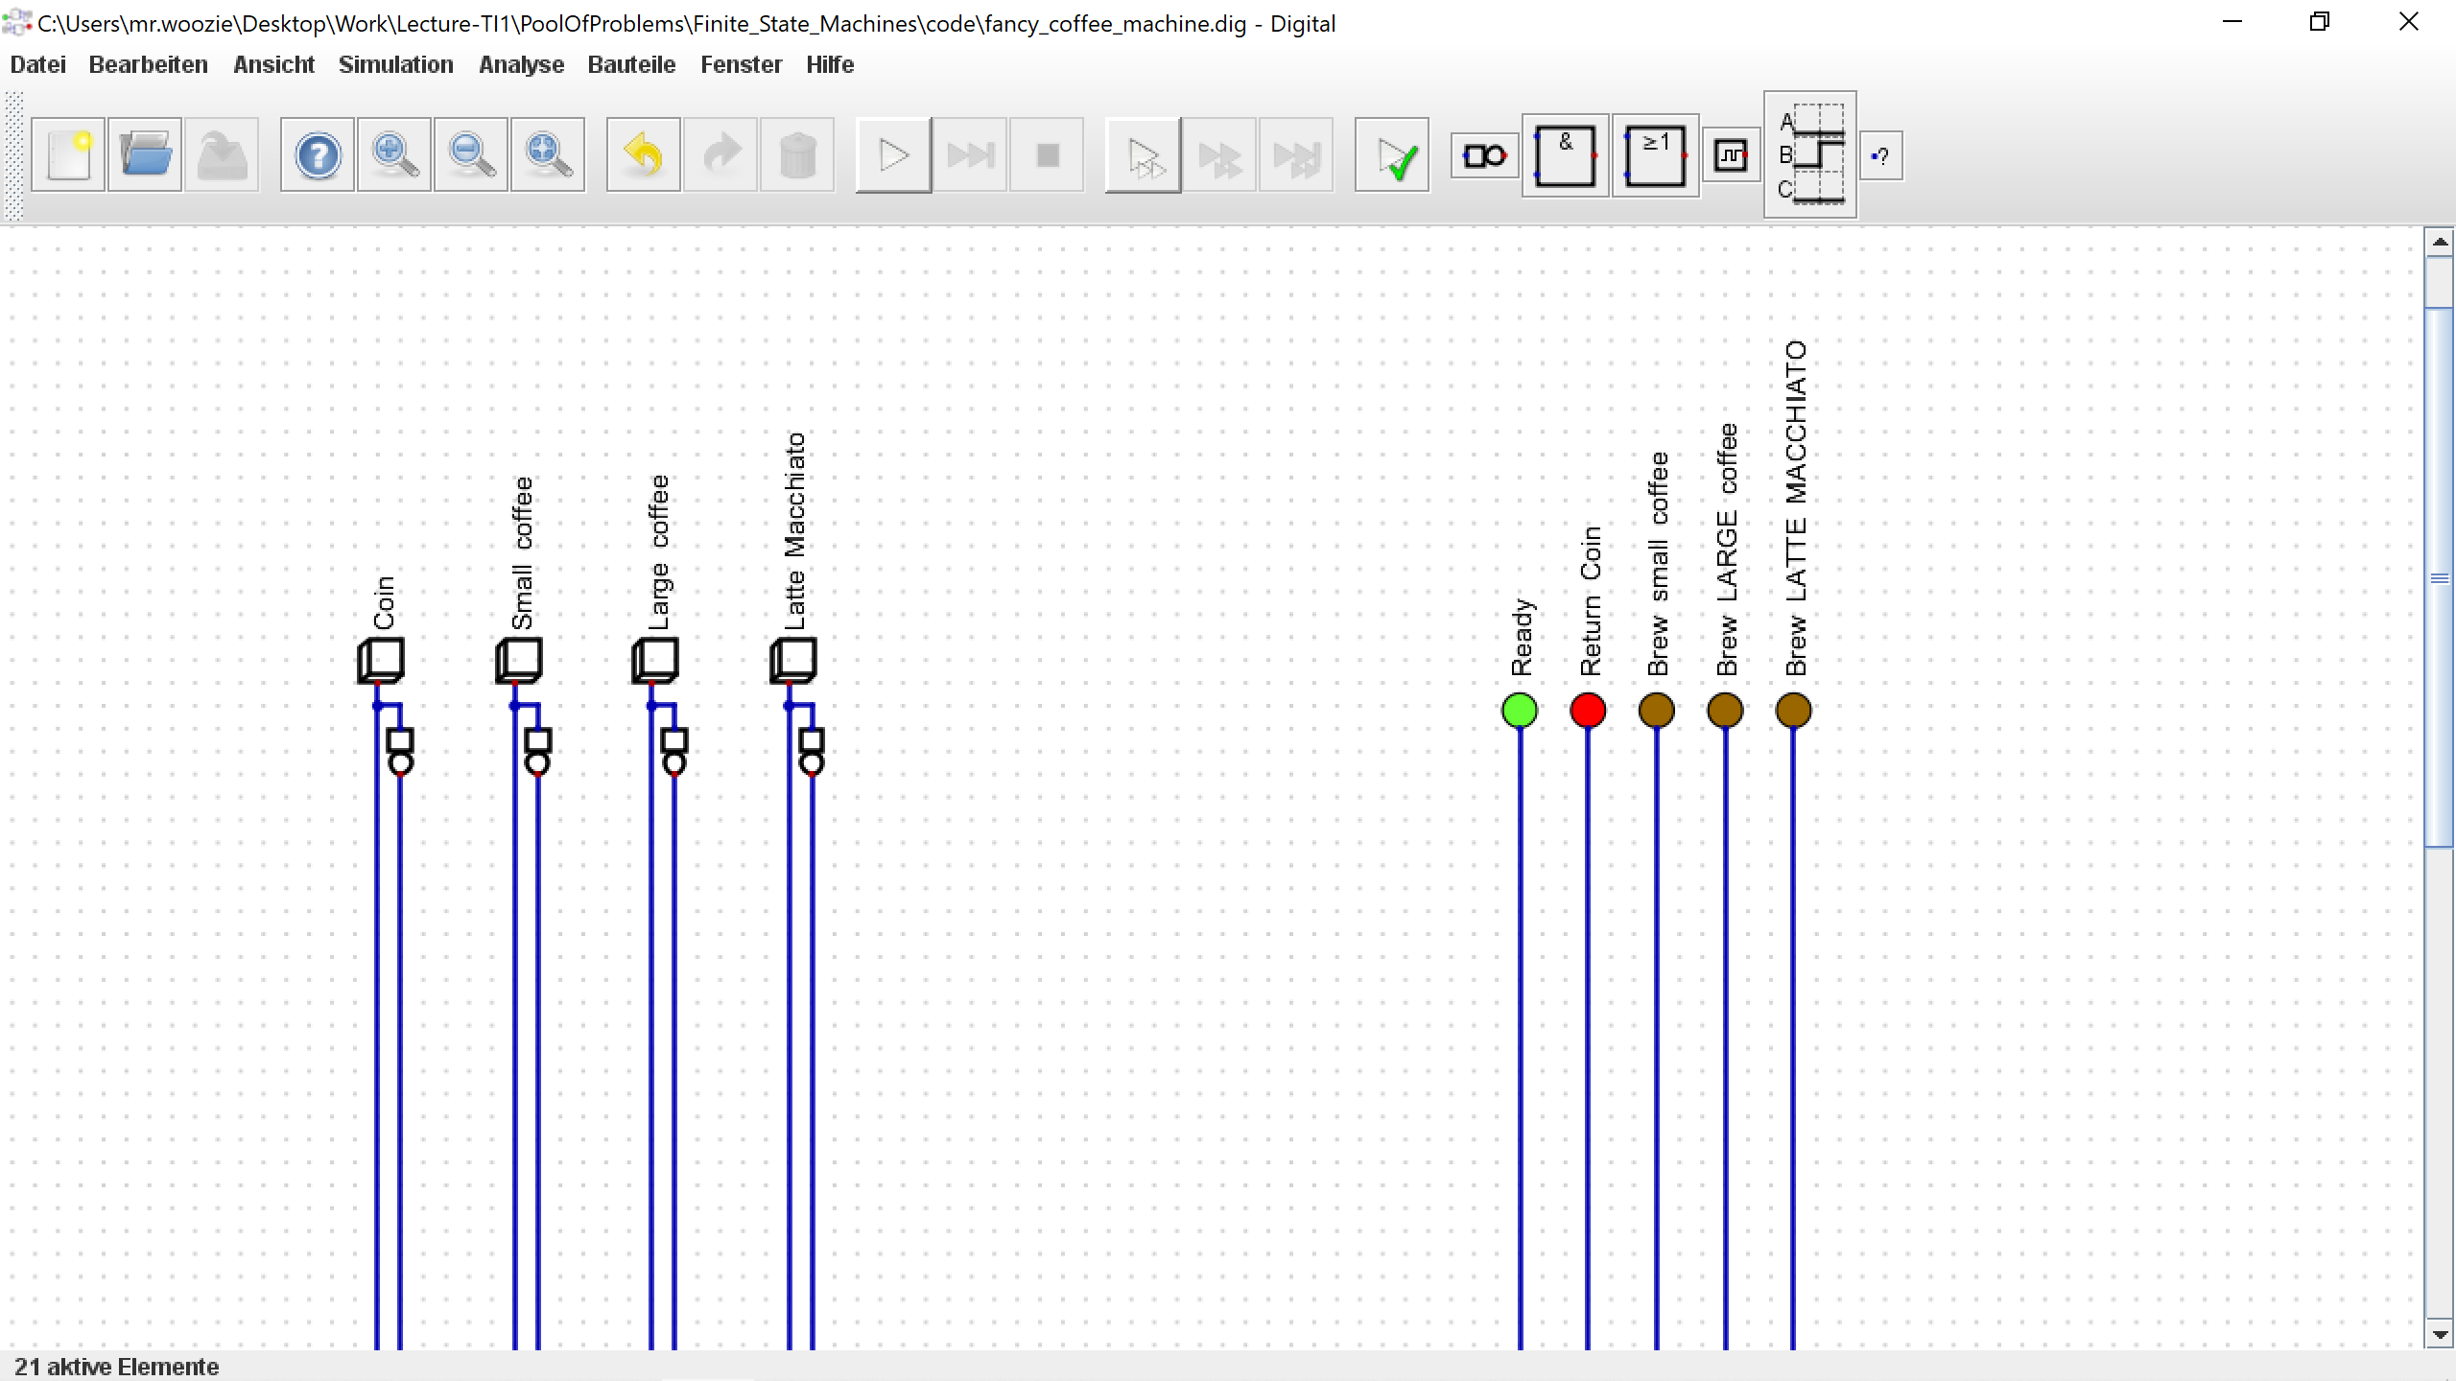Minimize the Digital window
Image resolution: width=2456 pixels, height=1381 pixels.
2232,22
